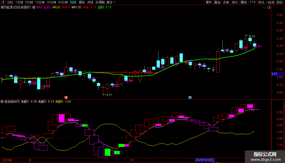Add stock with +自选 button
285x163 pixels.
point(270,2)
